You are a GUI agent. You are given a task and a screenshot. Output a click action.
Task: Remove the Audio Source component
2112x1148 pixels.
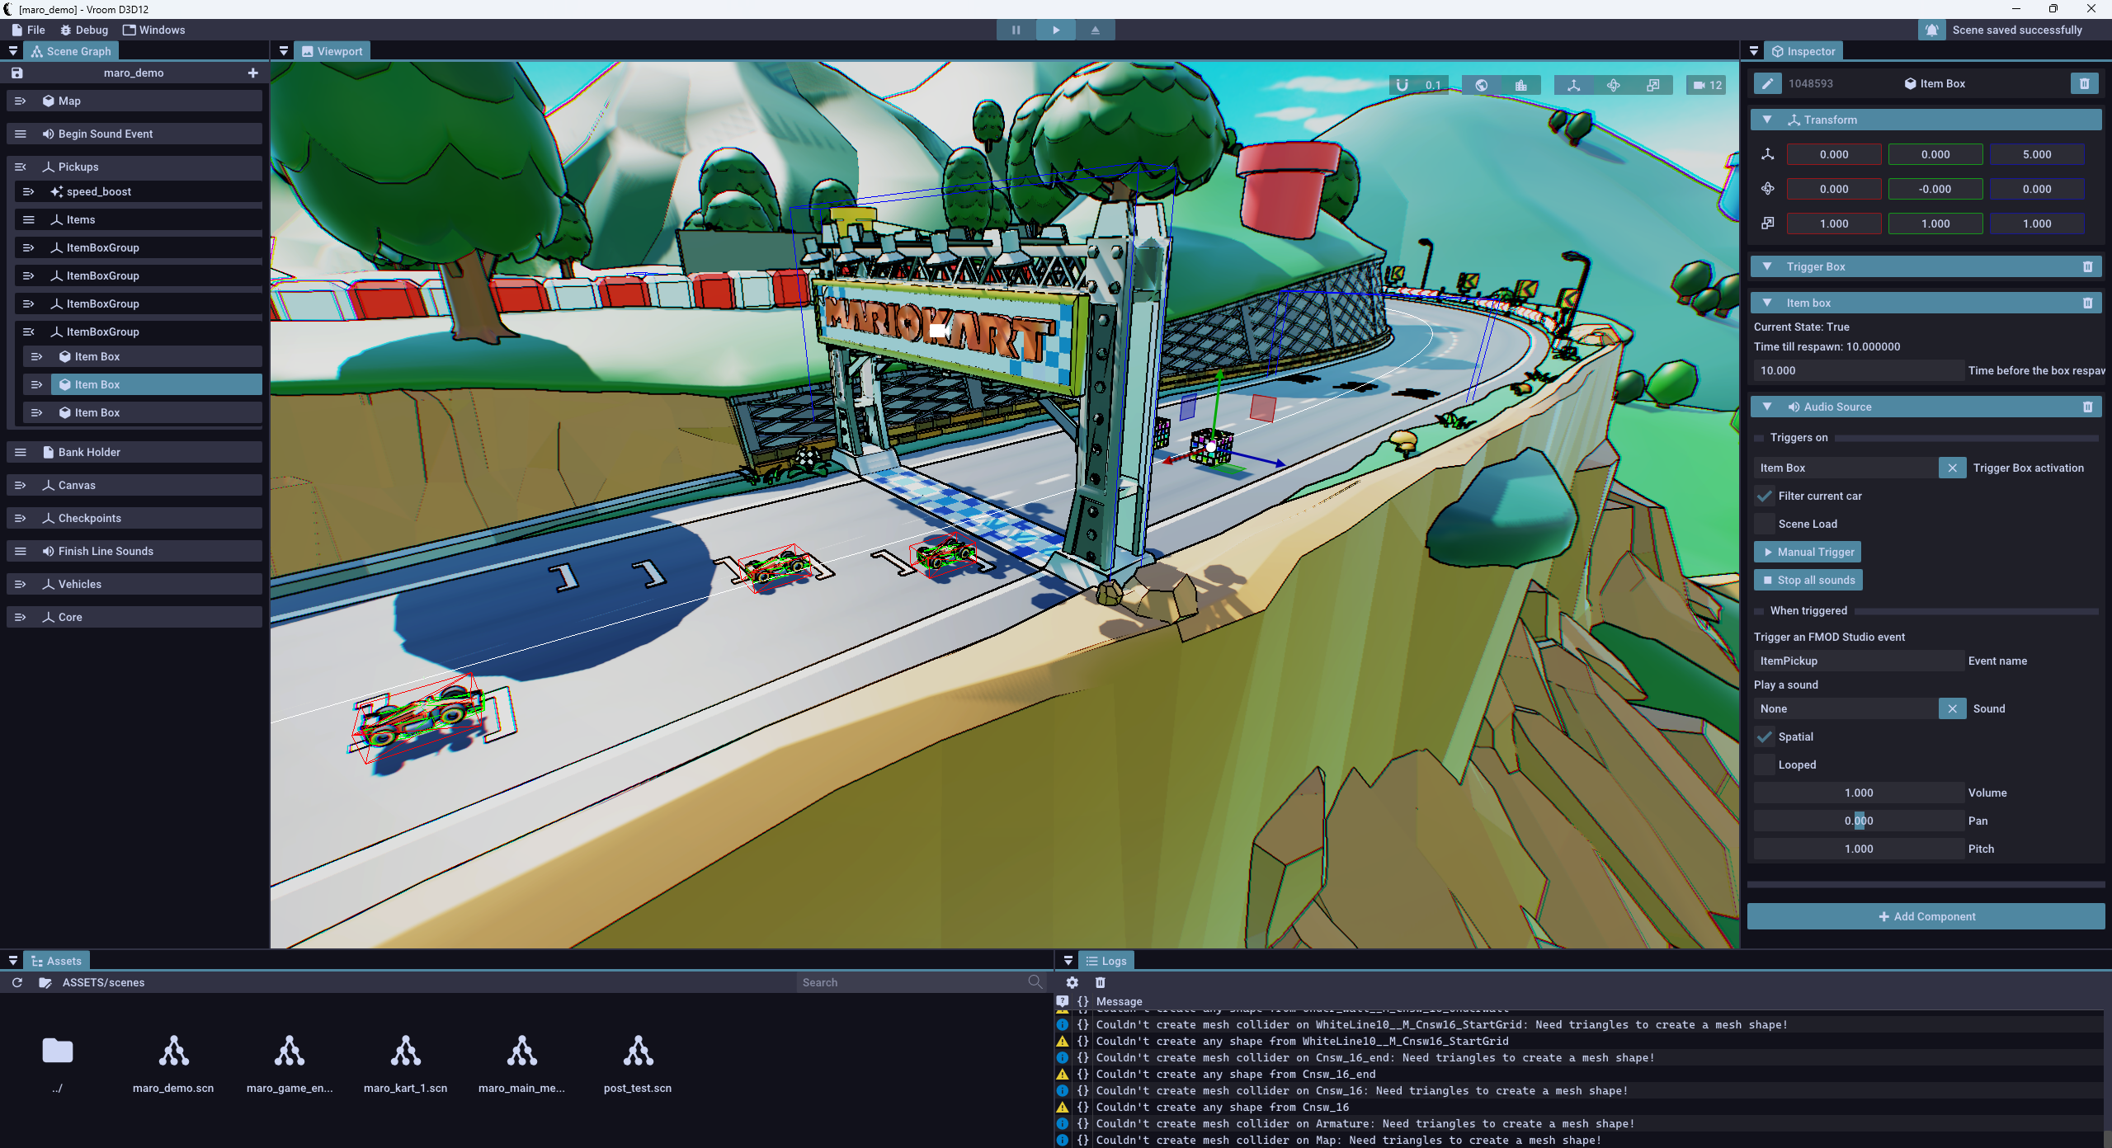2088,407
